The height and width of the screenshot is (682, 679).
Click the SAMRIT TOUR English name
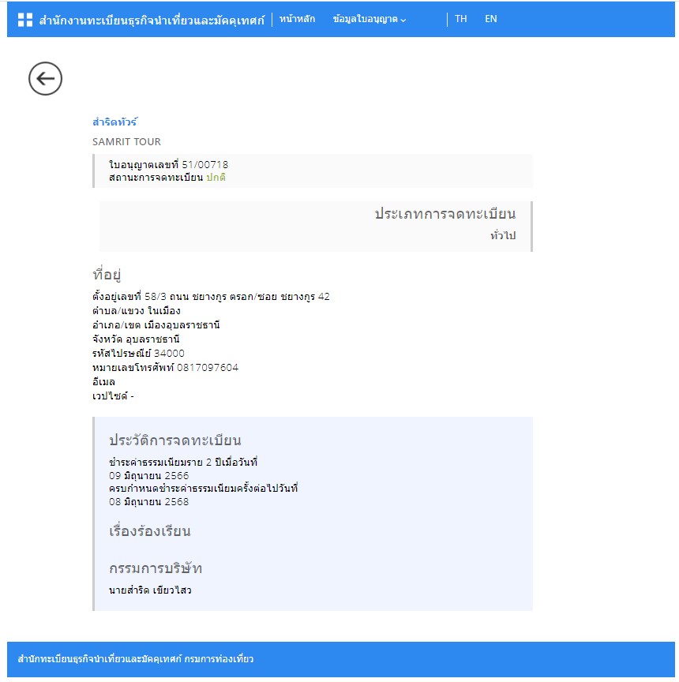tap(126, 142)
